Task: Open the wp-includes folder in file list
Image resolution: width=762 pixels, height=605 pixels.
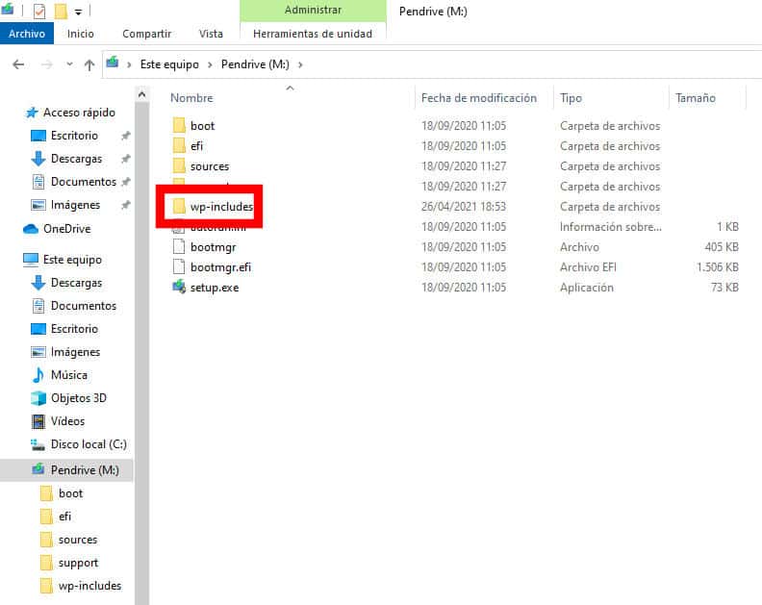Action: point(220,207)
